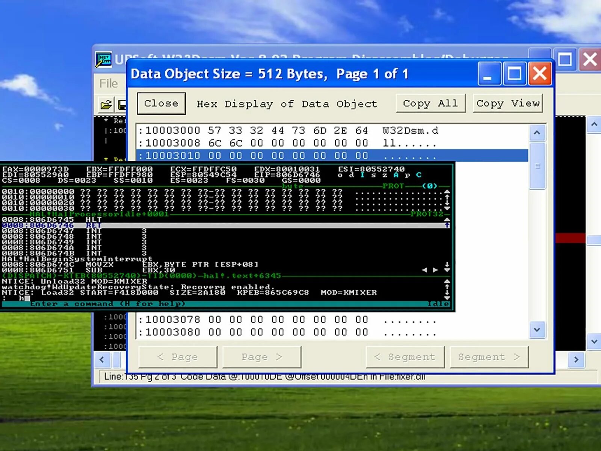Click the ECX=FFDFFC50 register in SoftICE

click(x=204, y=169)
